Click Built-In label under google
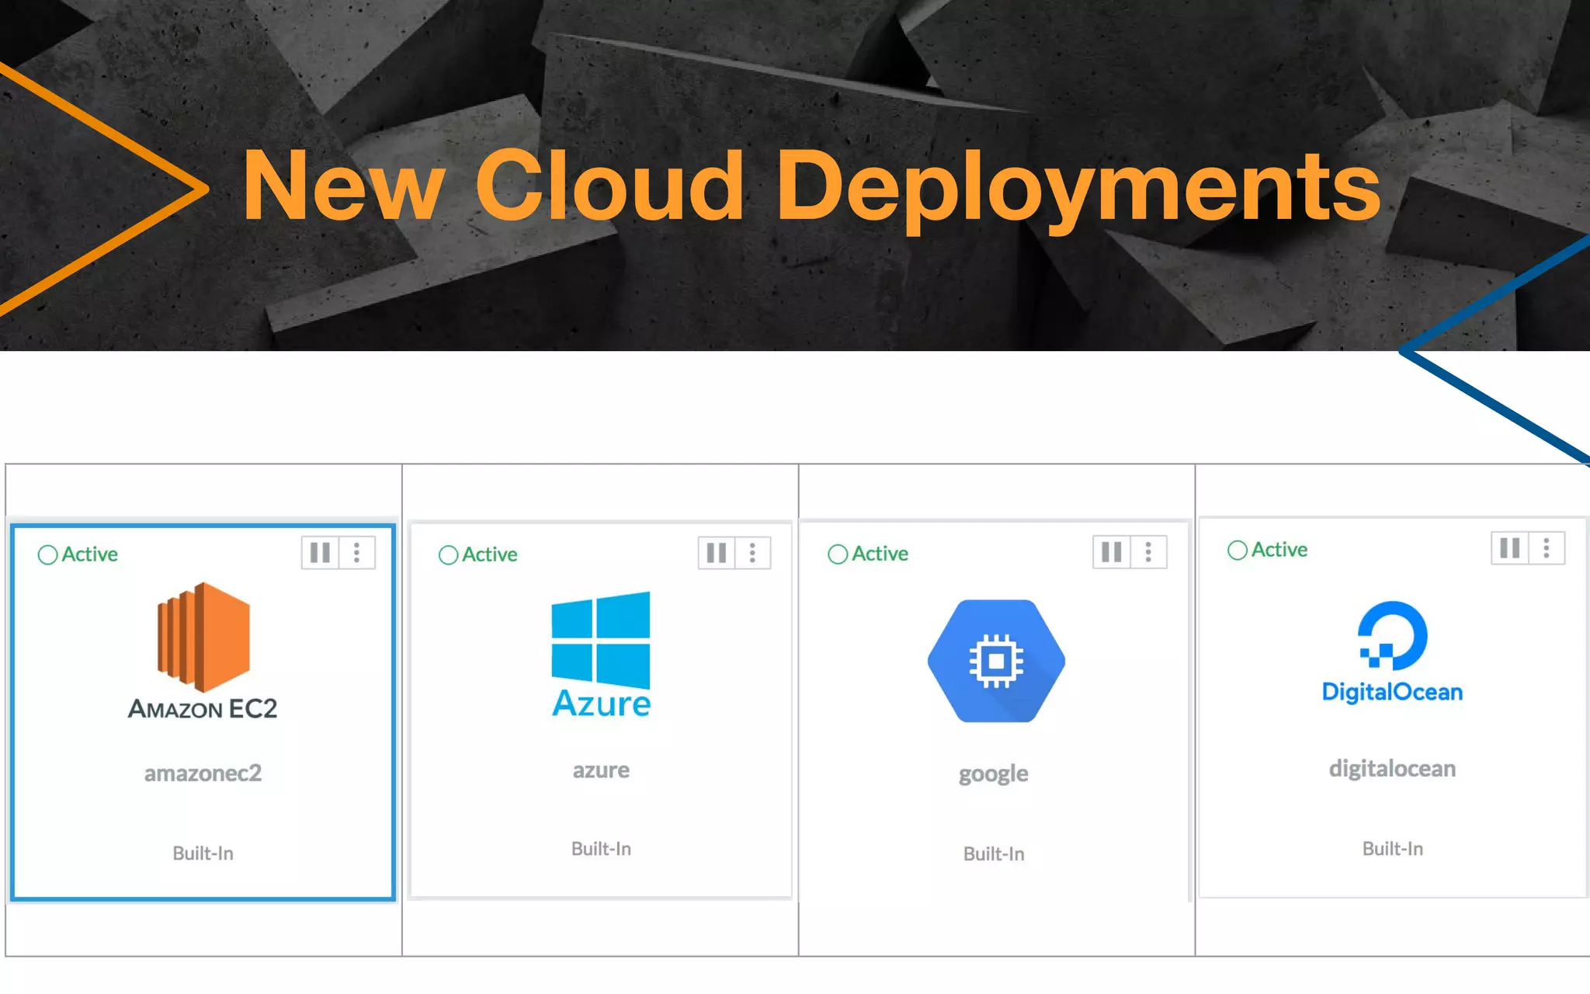This screenshot has width=1590, height=994. click(994, 853)
